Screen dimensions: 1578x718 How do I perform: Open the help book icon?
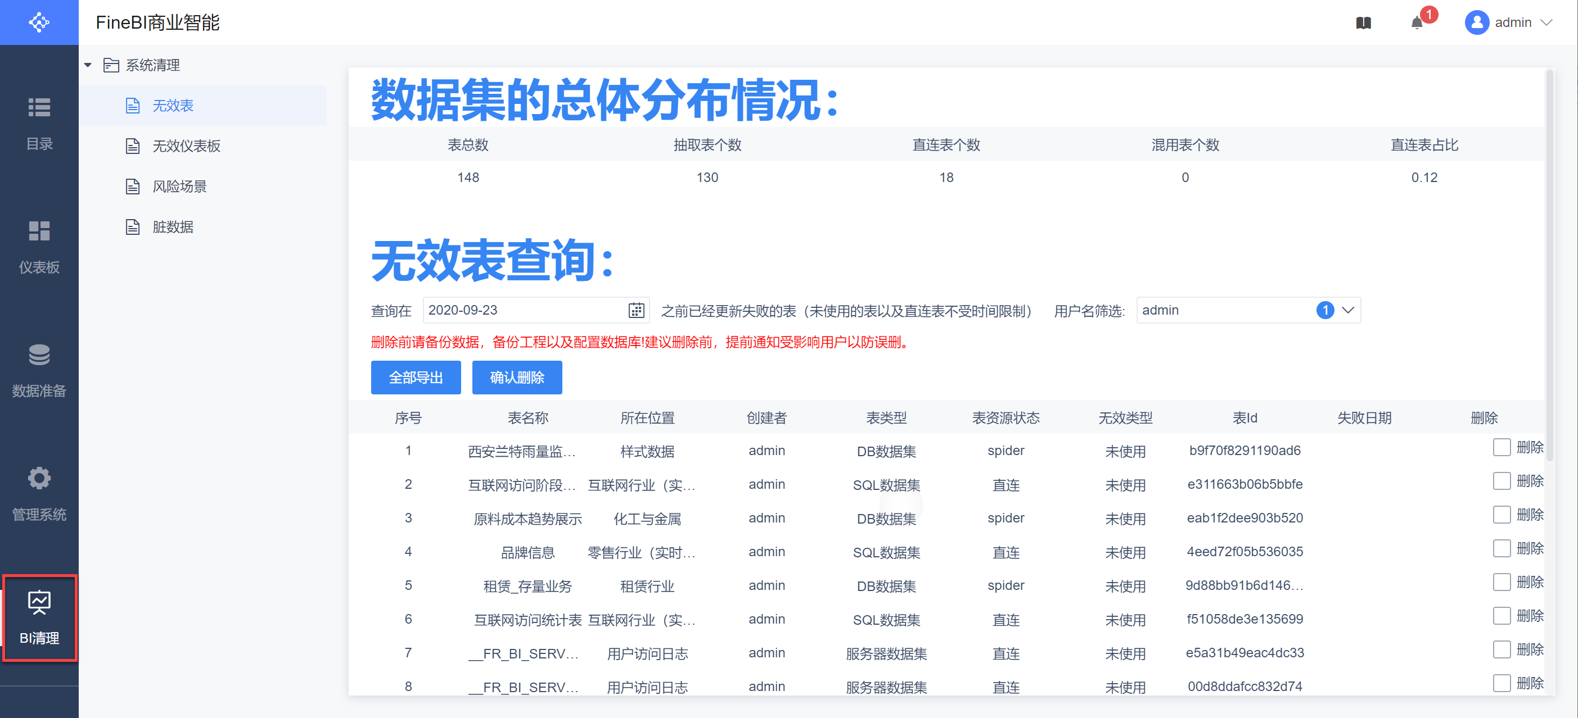(1363, 22)
